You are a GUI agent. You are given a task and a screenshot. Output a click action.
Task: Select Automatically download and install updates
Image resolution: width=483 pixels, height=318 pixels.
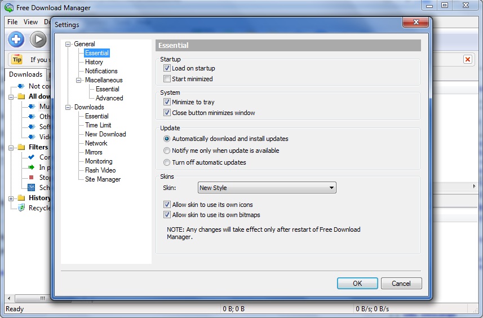pyautogui.click(x=167, y=139)
